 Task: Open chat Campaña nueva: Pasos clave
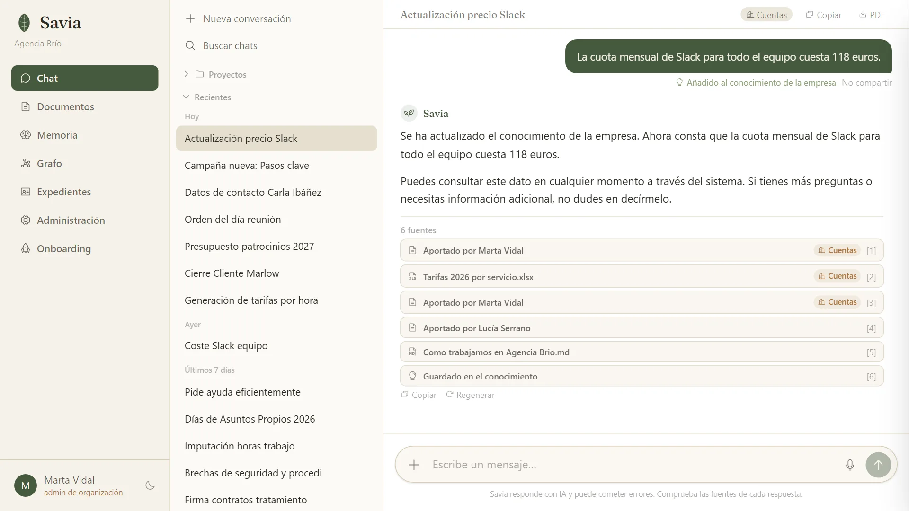click(276, 166)
